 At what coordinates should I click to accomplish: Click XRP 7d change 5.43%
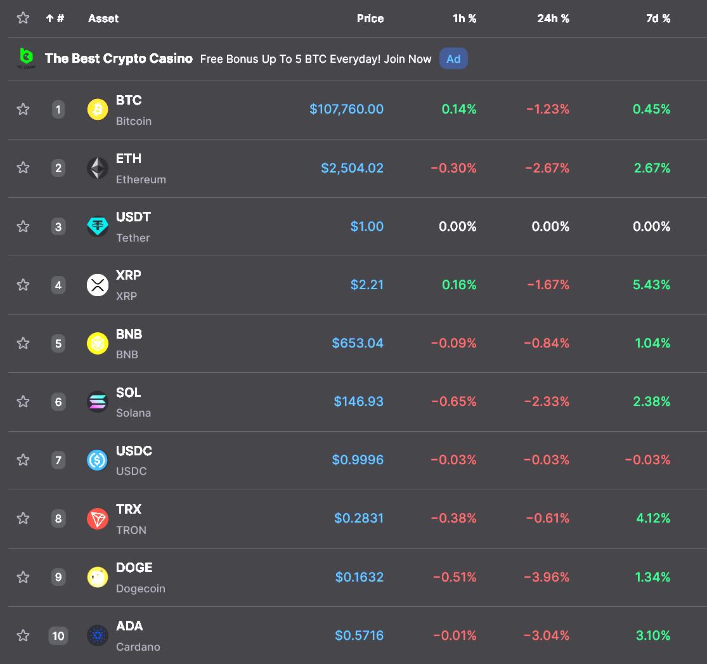[x=652, y=285]
